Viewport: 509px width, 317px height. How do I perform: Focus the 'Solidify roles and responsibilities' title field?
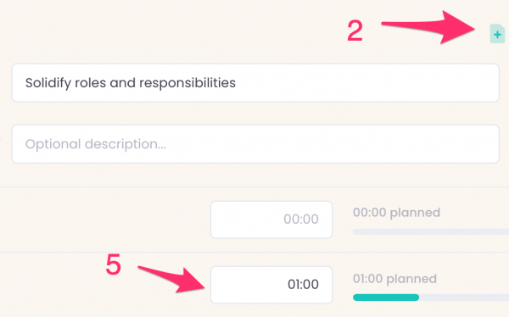(255, 83)
